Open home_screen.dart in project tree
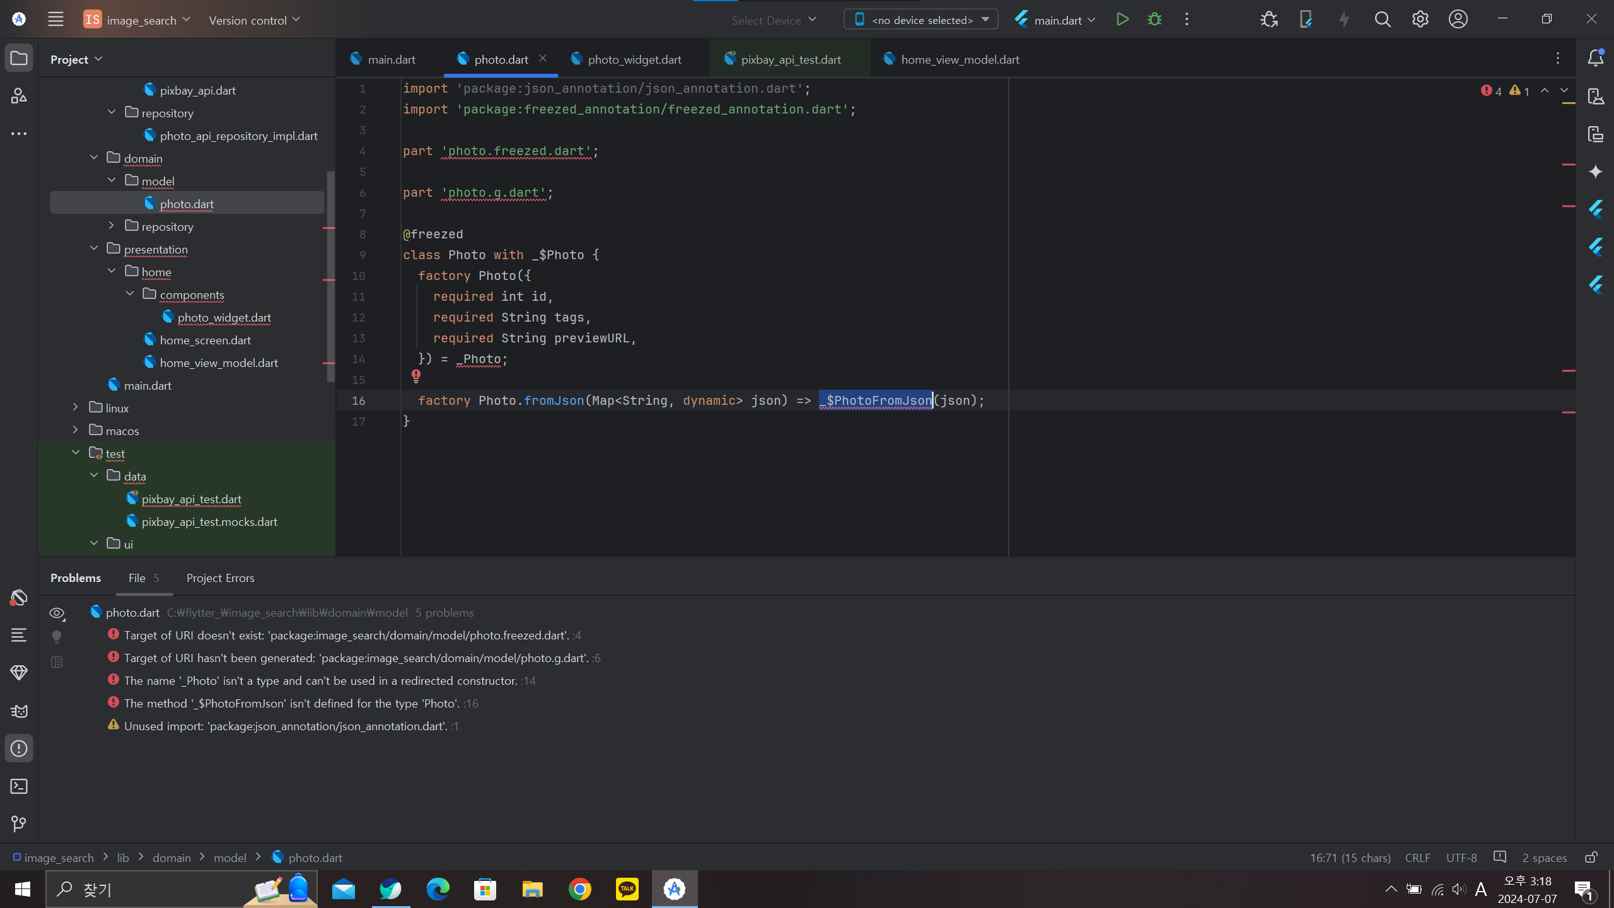 click(197, 340)
